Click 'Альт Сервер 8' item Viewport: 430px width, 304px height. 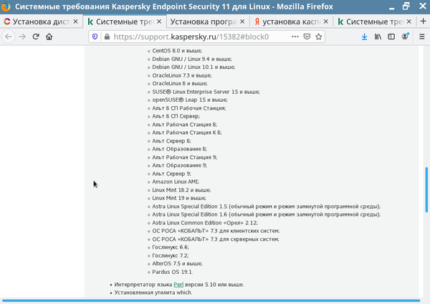(171, 141)
